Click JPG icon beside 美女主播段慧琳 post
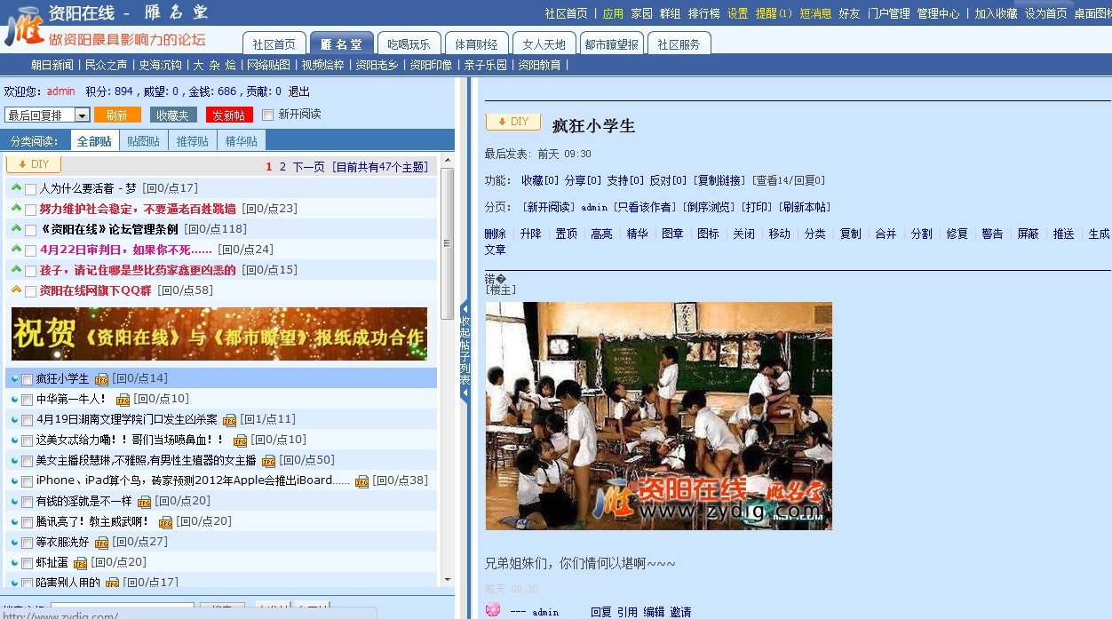 (x=268, y=461)
